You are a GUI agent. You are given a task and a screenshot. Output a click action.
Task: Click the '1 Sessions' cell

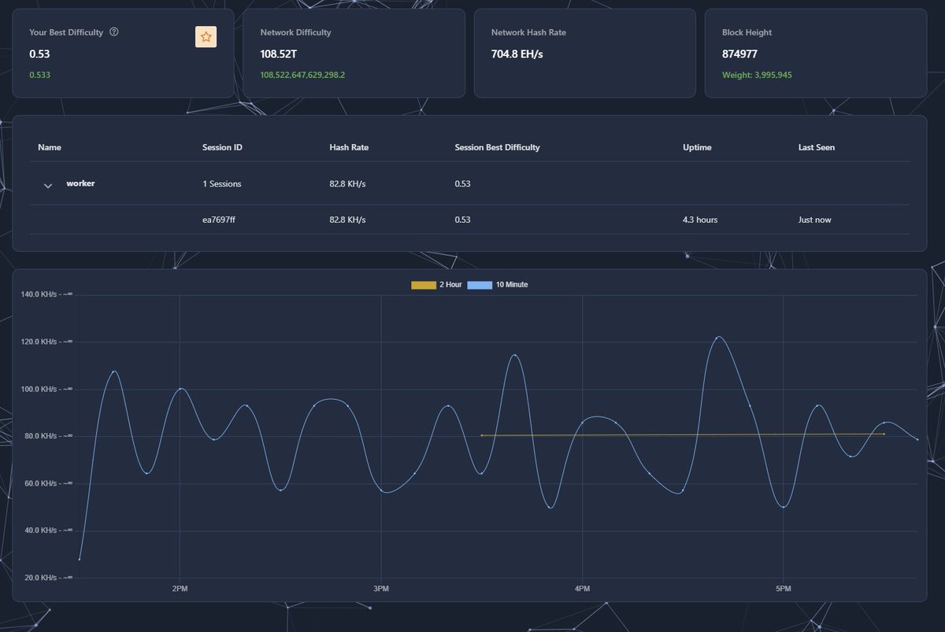[222, 183]
